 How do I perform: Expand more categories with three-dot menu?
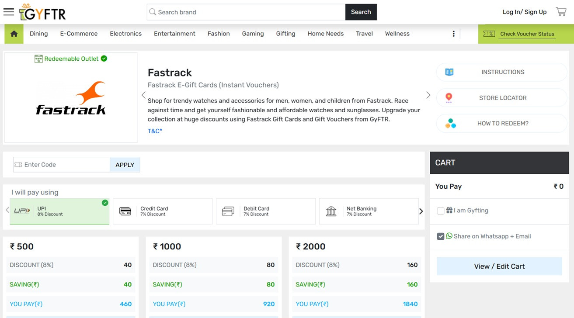453,34
